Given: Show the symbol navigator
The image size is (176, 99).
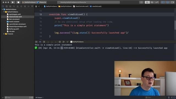Looking at the screenshot, I should tap(10, 6).
